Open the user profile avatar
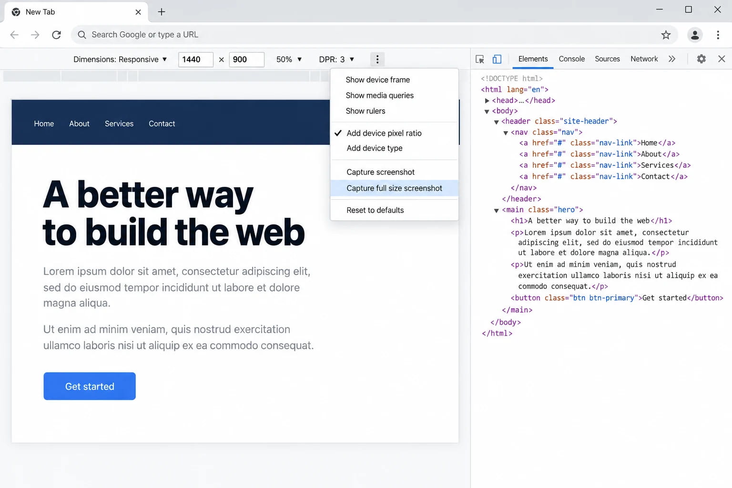 [x=695, y=35]
